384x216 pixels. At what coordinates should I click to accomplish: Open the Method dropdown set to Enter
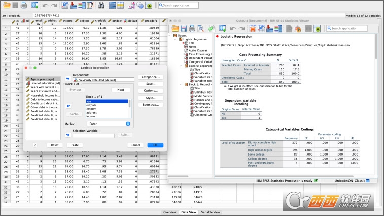point(109,124)
